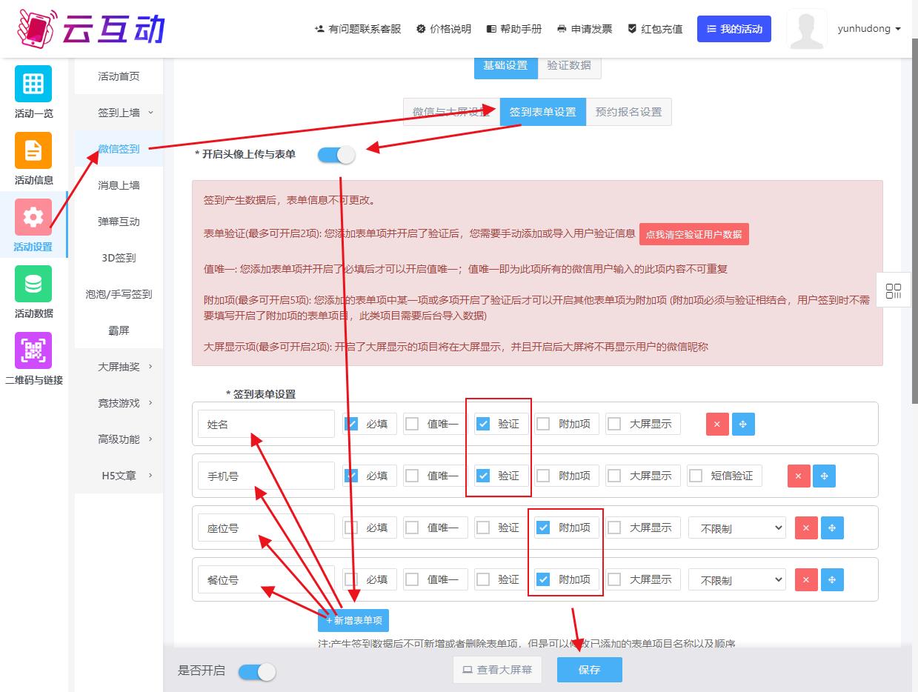Viewport: 918px width, 692px height.
Task: Switch to the 预约报名设置 tab
Action: 628,112
